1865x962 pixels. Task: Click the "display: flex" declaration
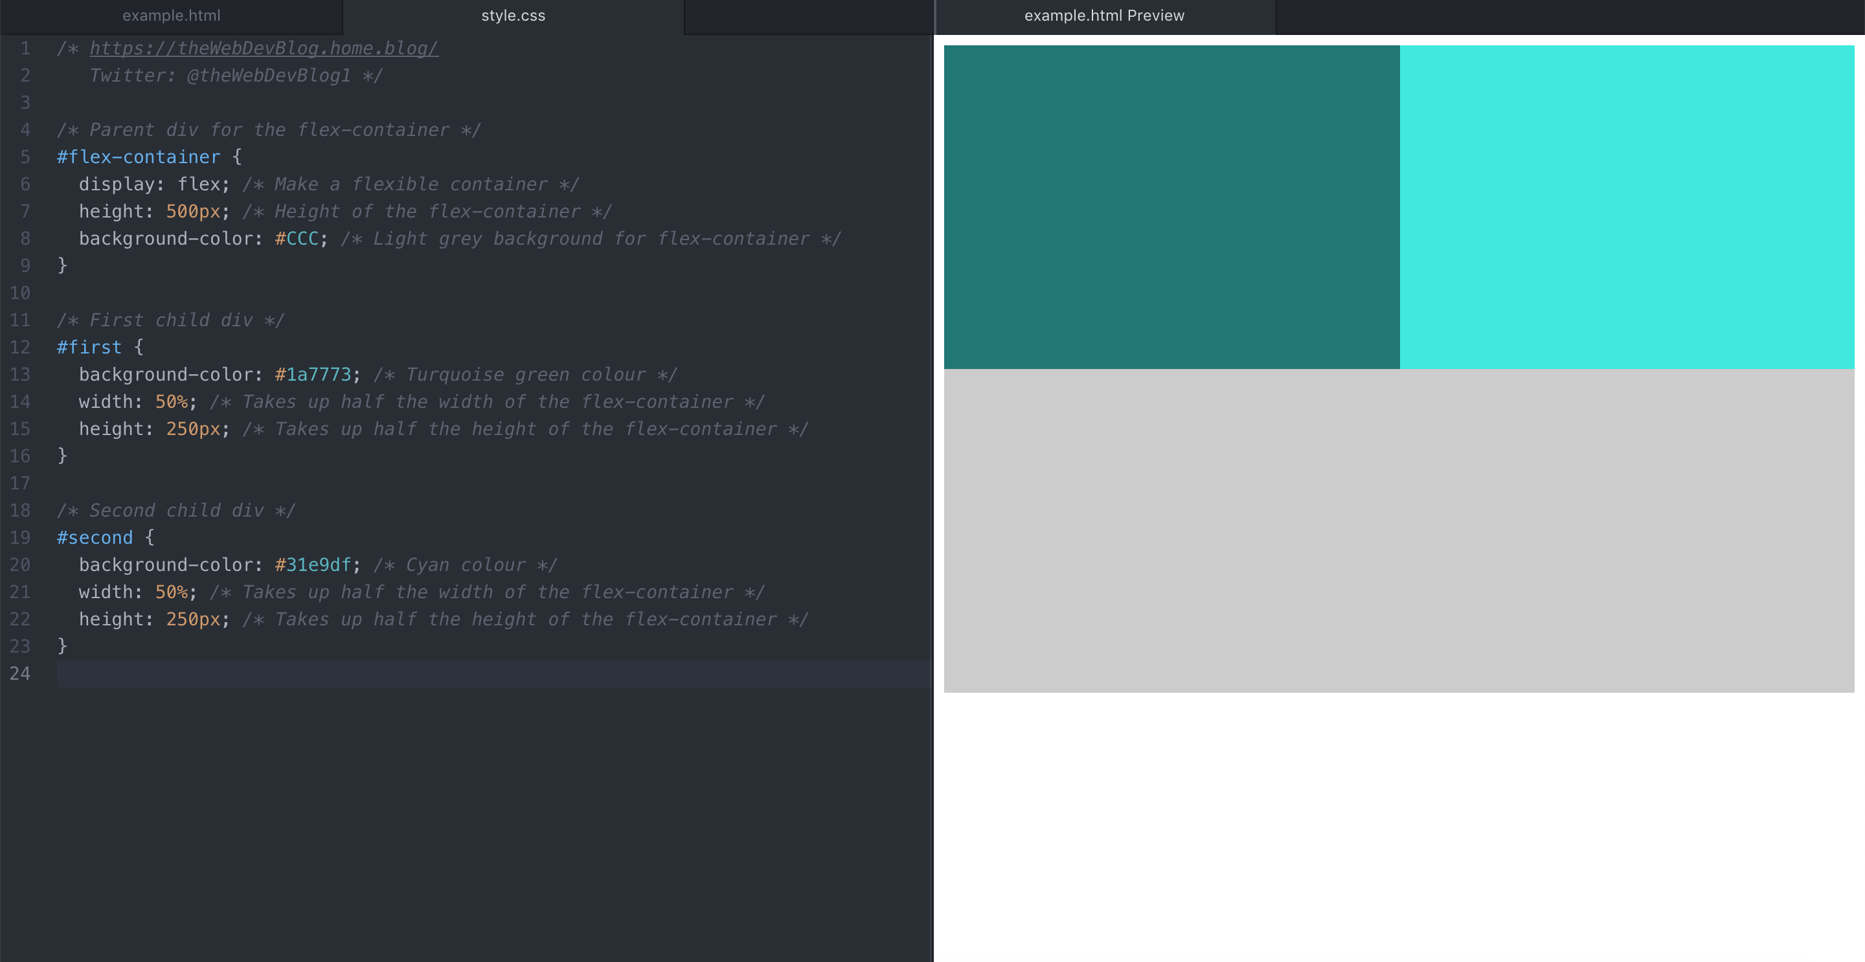153,185
